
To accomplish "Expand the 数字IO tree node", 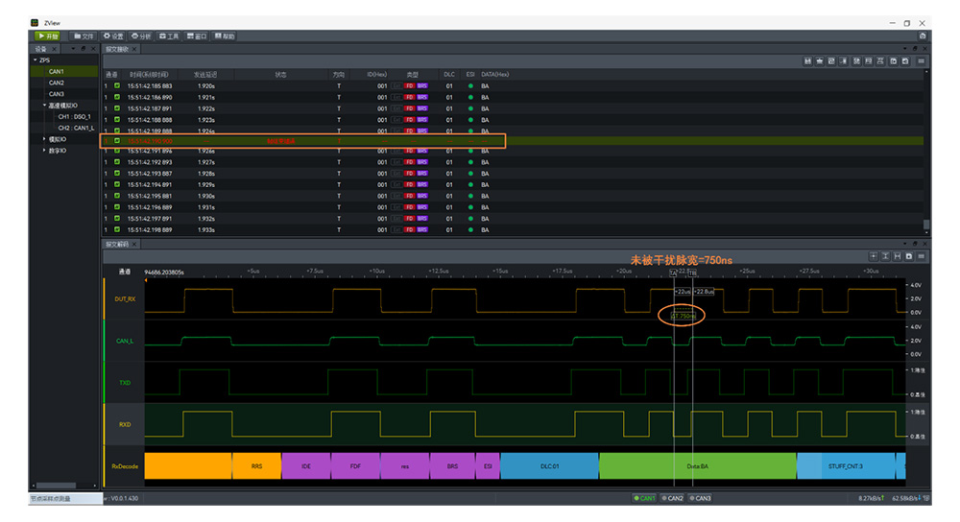I will pos(44,150).
